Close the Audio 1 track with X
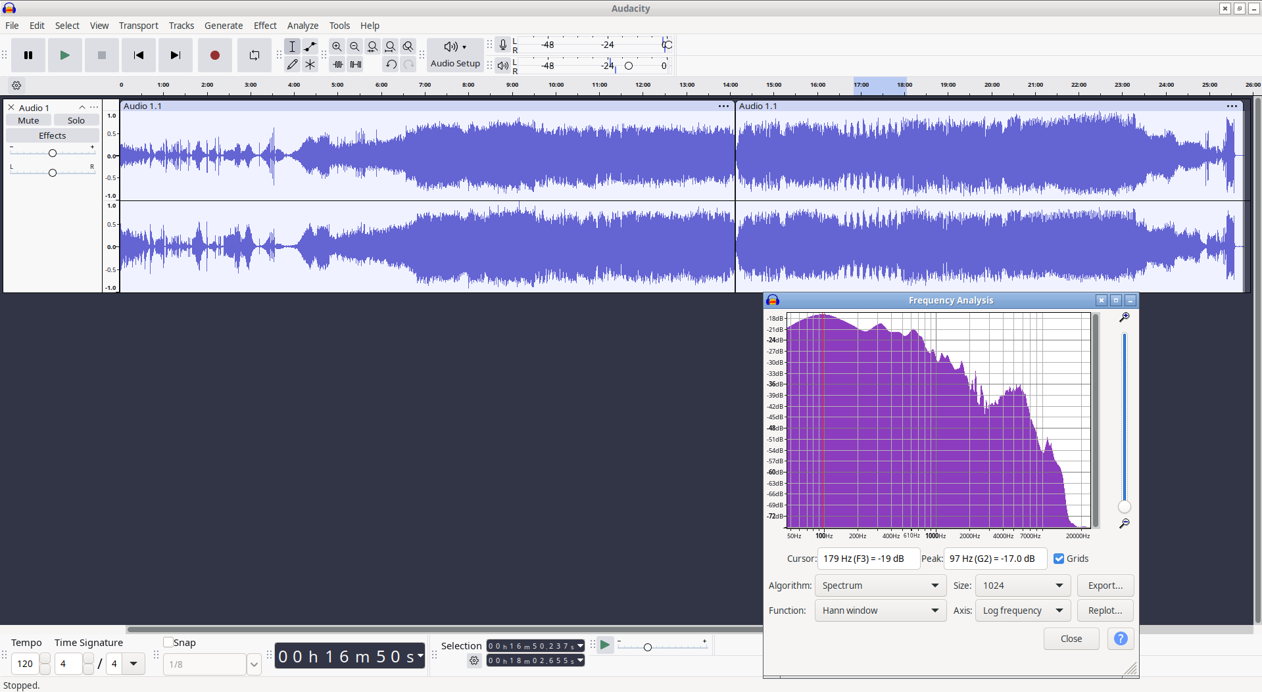The width and height of the screenshot is (1262, 692). click(x=11, y=108)
